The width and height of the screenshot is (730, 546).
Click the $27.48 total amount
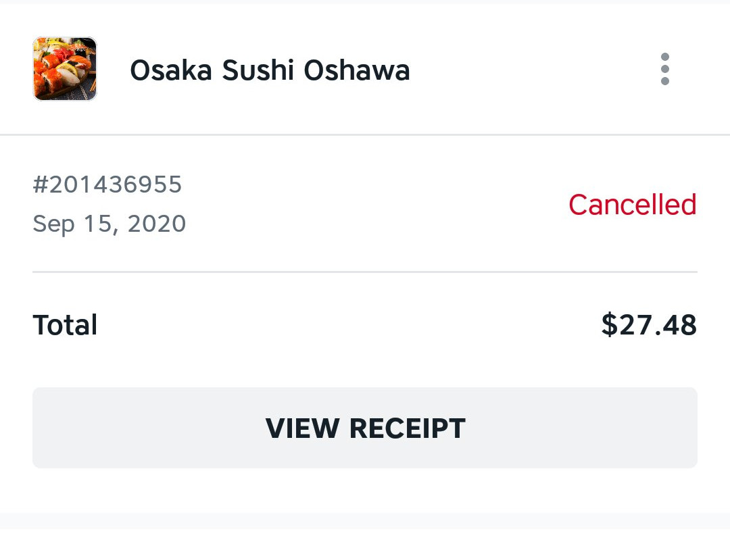649,325
